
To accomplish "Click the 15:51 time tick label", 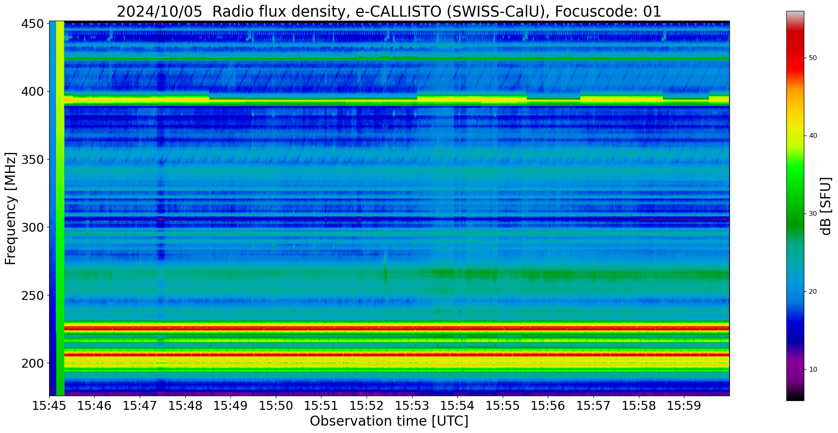I will coord(321,406).
